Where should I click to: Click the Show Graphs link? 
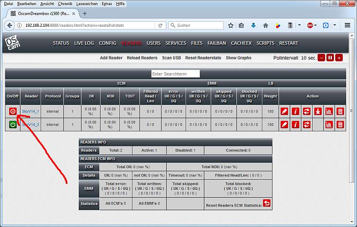pyautogui.click(x=238, y=58)
